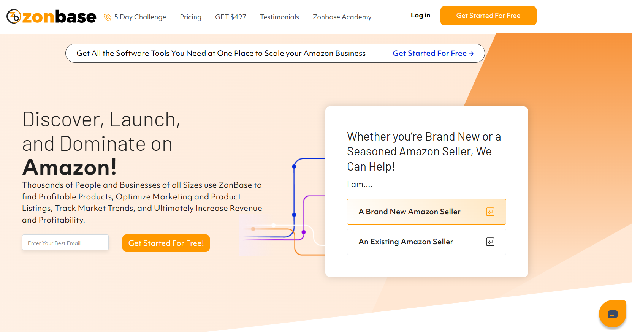The image size is (632, 332).
Task: Open Zonbase Academy
Action: pyautogui.click(x=342, y=17)
